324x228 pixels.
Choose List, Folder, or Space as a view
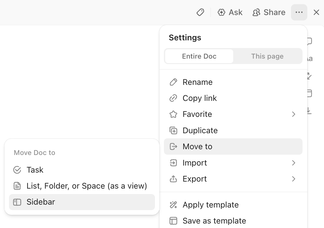[87, 186]
